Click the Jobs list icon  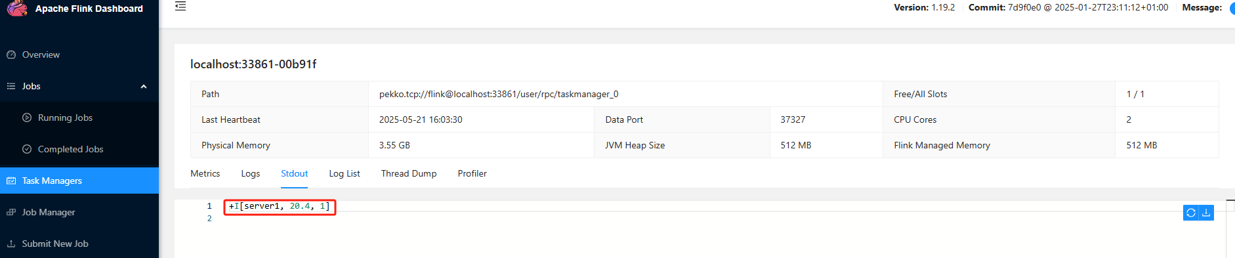click(x=11, y=86)
